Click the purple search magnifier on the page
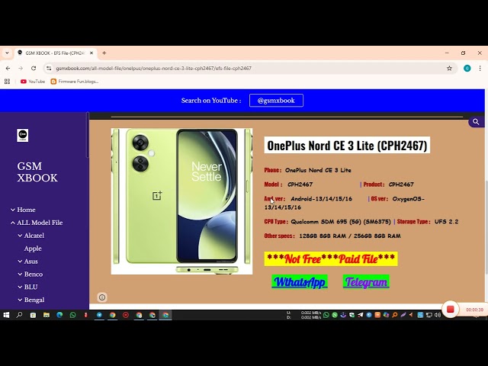This screenshot has height=366, width=488. [x=476, y=122]
